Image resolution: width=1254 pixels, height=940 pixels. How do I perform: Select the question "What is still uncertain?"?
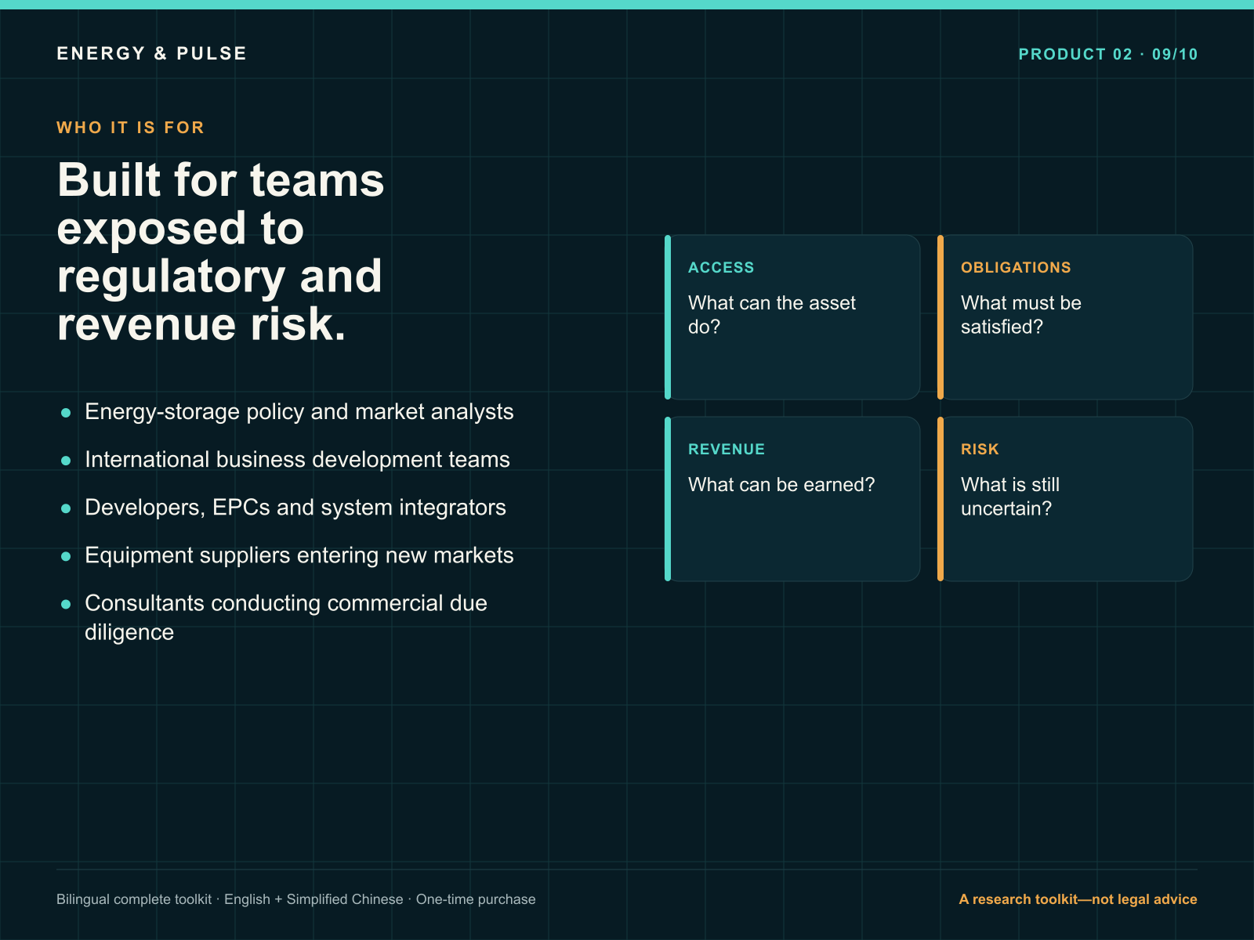coord(1010,497)
